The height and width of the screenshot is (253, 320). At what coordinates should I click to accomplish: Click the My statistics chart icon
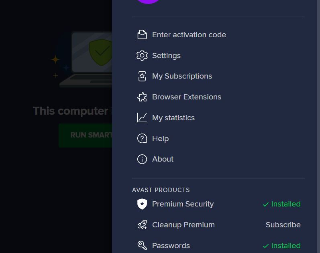point(142,118)
